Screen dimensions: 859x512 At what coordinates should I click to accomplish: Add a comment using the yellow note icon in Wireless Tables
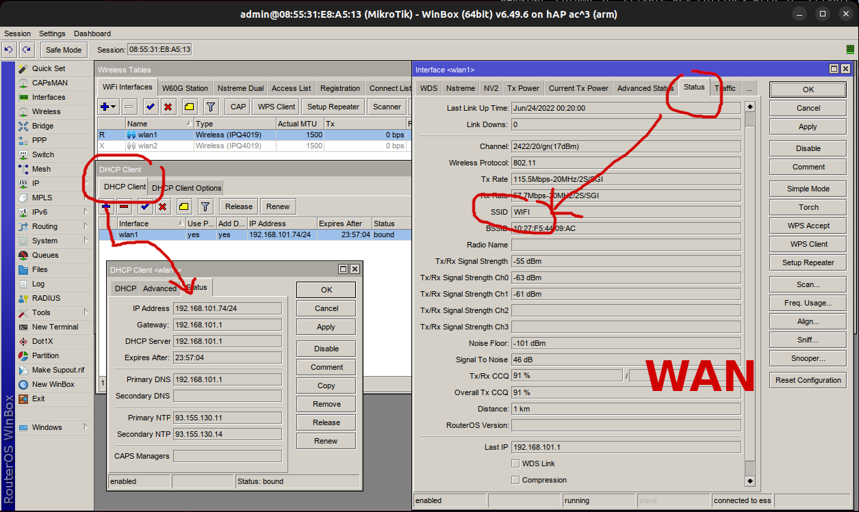190,107
